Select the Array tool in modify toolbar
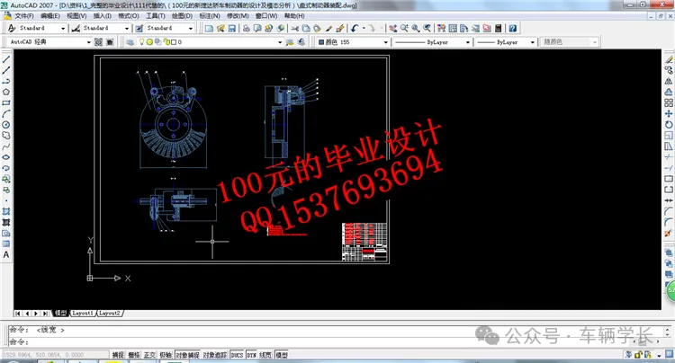This screenshot has height=363, width=675. (x=669, y=102)
